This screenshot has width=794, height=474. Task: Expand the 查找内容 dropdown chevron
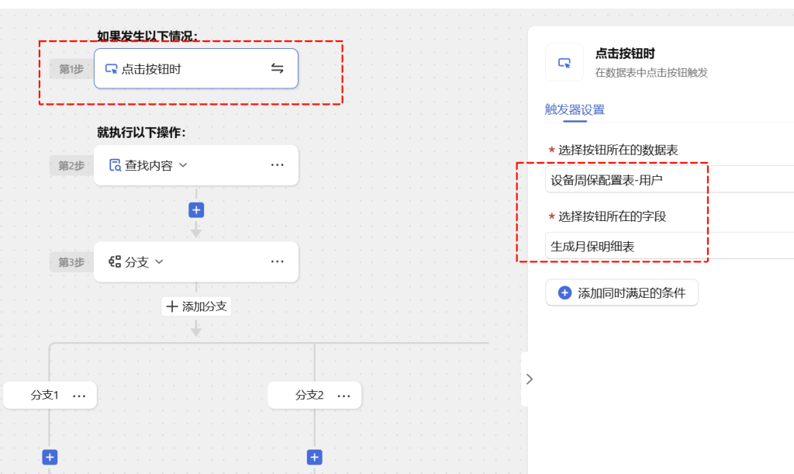[183, 165]
